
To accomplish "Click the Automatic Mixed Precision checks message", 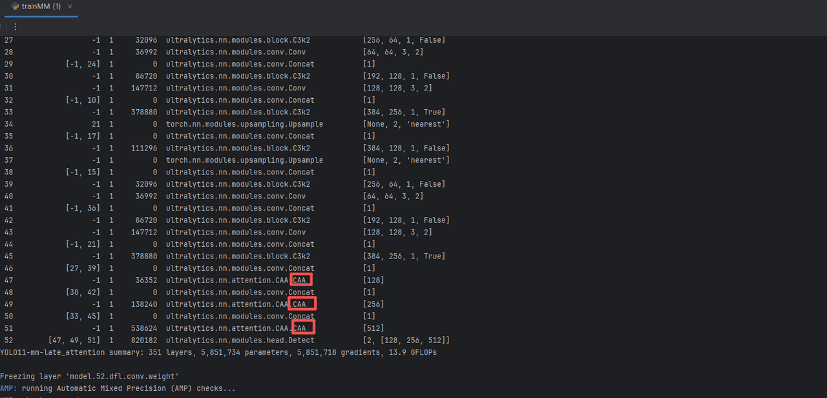I will coord(129,388).
